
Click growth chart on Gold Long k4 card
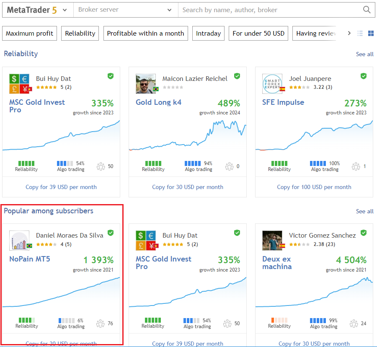click(188, 136)
